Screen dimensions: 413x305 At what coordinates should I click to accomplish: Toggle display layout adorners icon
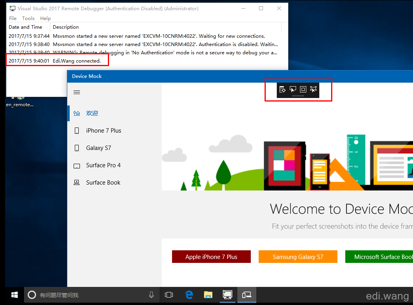point(303,90)
